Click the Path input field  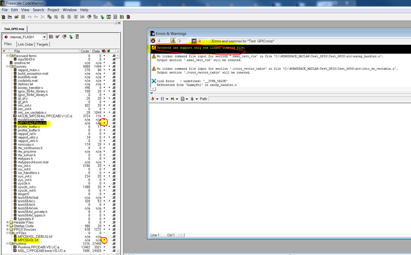pos(310,99)
